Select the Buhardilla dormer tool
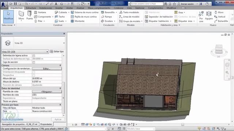Image resolution: width=234 pixels, height=131 pixels. tap(221, 21)
